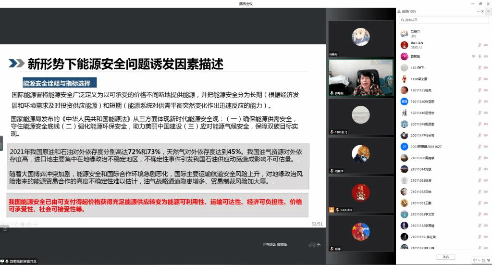
Task: Select the JIAJUAN host video tile
Action: (x=361, y=194)
